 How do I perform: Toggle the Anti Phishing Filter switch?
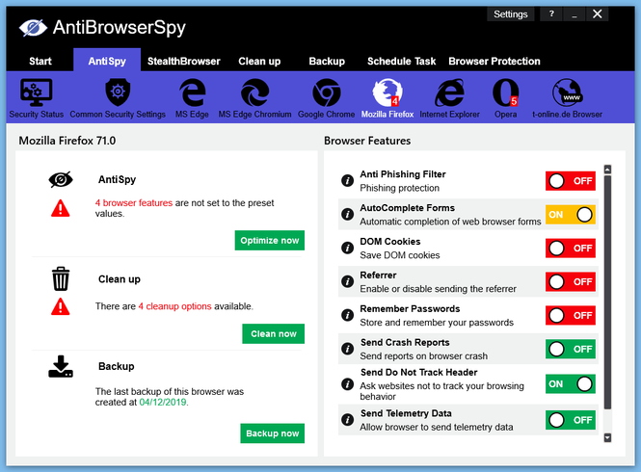tap(571, 181)
